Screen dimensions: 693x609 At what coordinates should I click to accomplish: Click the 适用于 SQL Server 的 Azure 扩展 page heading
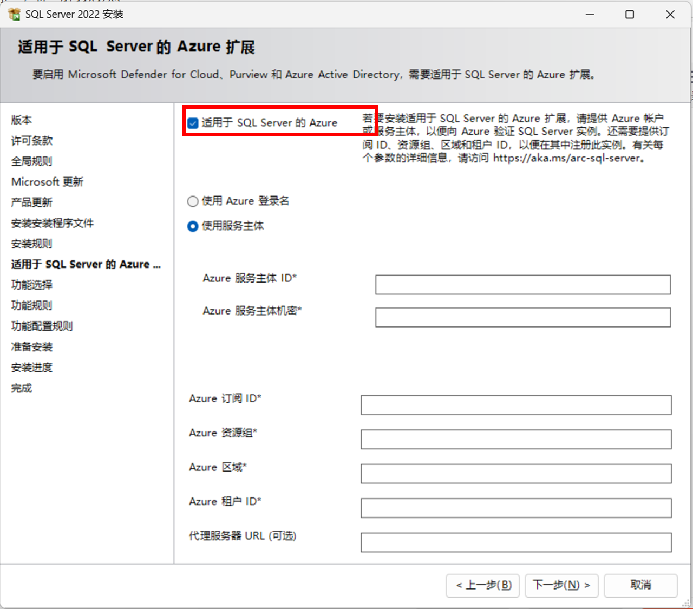tap(136, 47)
